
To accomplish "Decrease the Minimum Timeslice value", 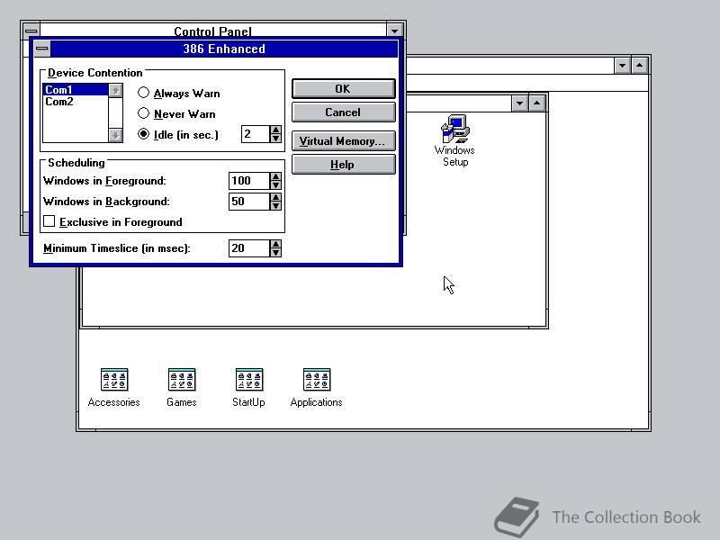I will tap(275, 253).
